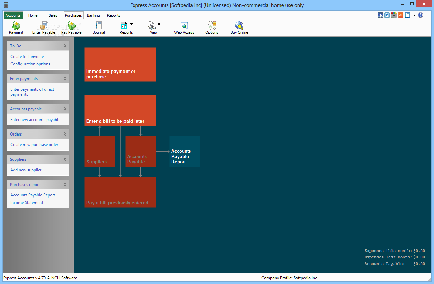The height and width of the screenshot is (284, 434).
Task: Collapse the Purchases reports panel
Action: (65, 185)
